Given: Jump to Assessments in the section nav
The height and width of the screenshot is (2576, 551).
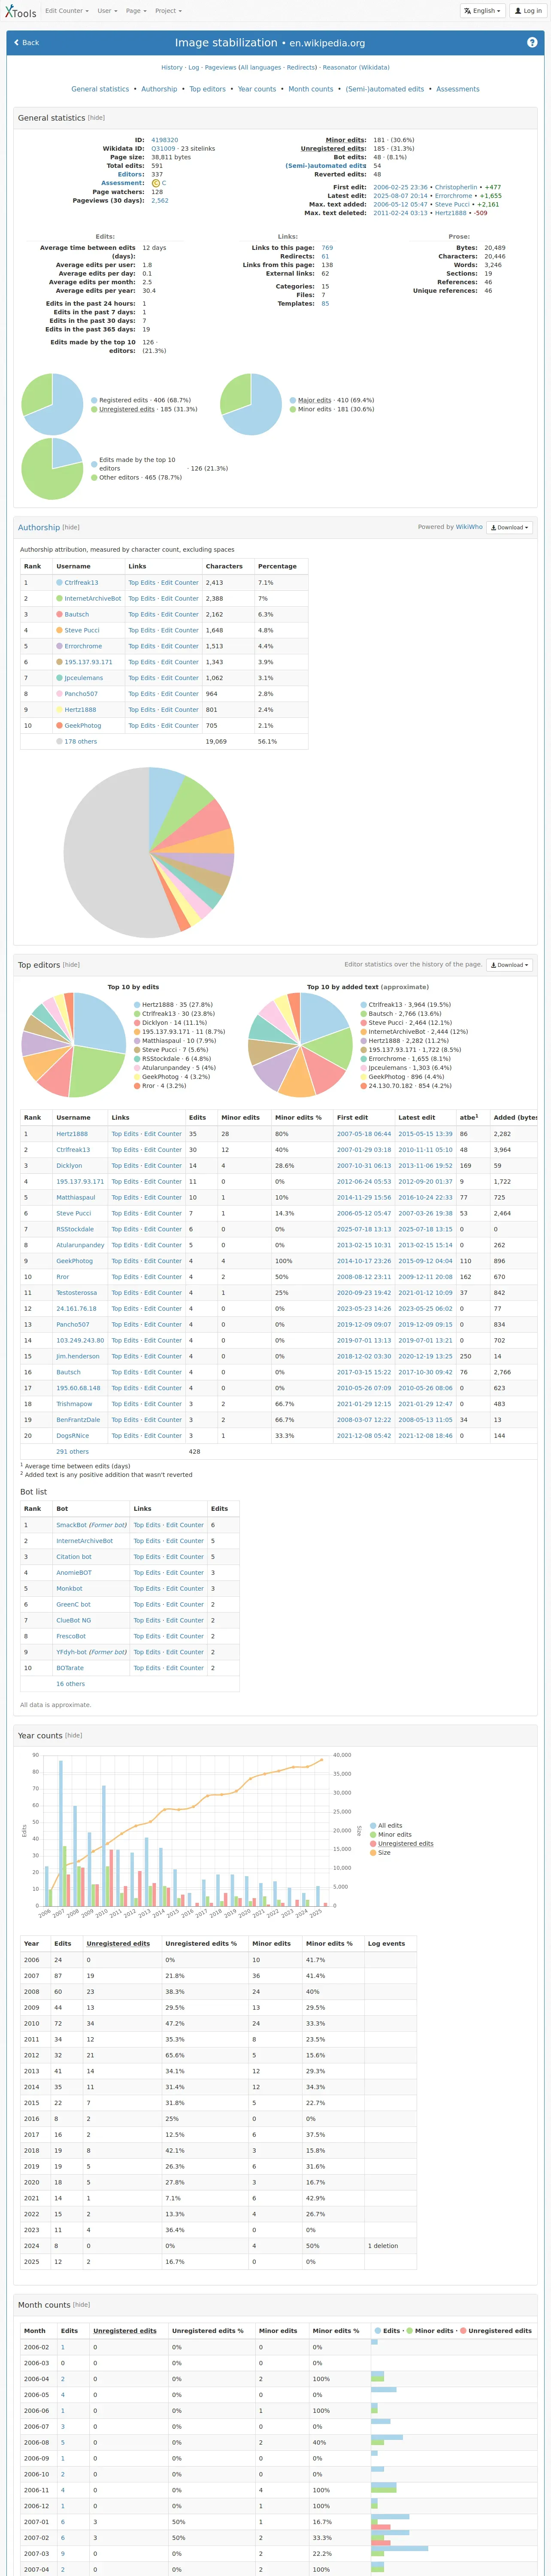Looking at the screenshot, I should point(458,89).
